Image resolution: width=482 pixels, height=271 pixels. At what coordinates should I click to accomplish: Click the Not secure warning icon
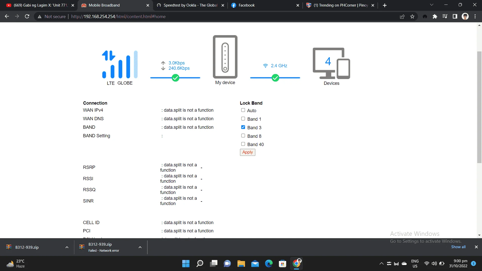[x=39, y=17]
